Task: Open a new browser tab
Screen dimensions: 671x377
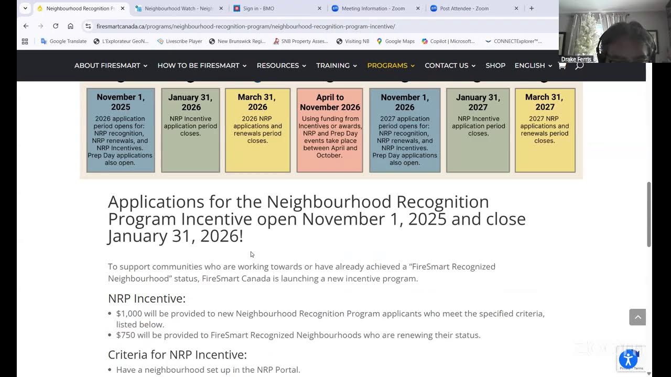Action: [x=532, y=8]
